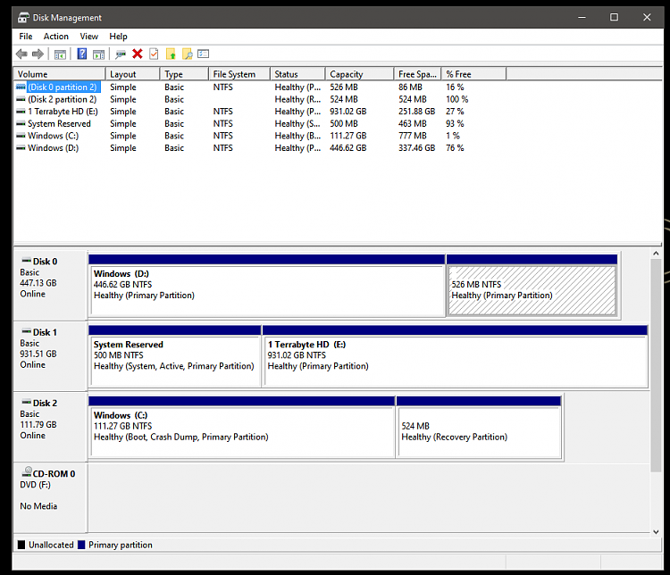Viewport: 670px width, 575px height.
Task: Select Windows (D:) in volume list
Action: coord(53,148)
